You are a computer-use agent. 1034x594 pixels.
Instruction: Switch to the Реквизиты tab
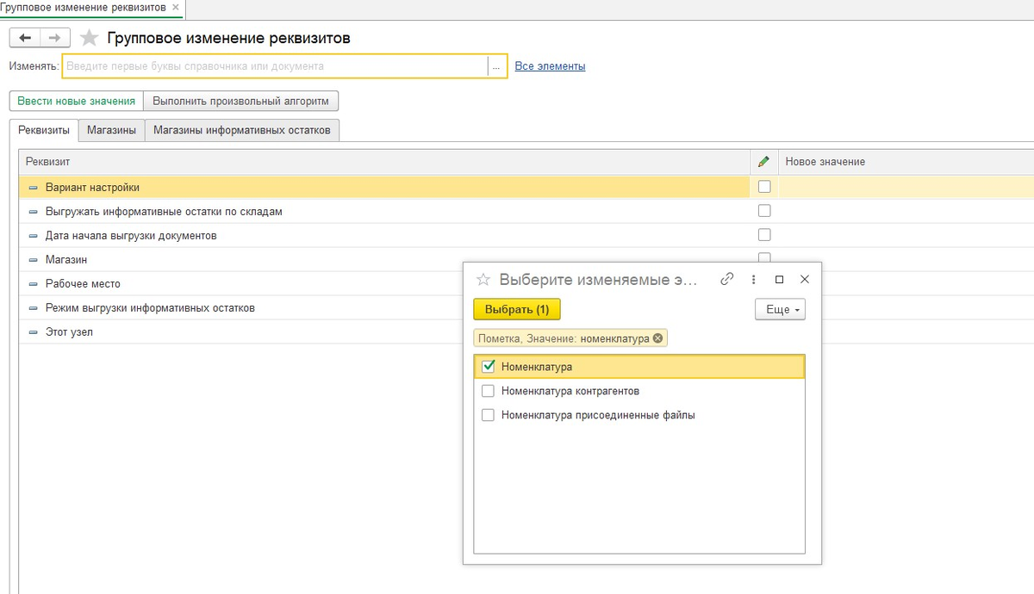[x=44, y=130]
